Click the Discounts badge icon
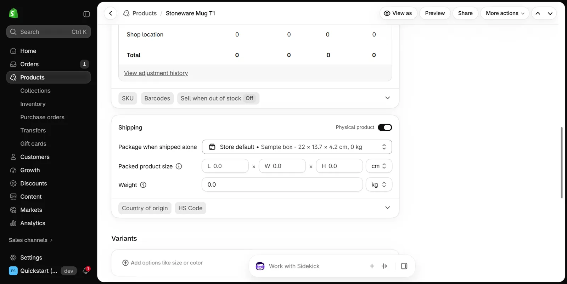This screenshot has width=567, height=284. (x=13, y=183)
